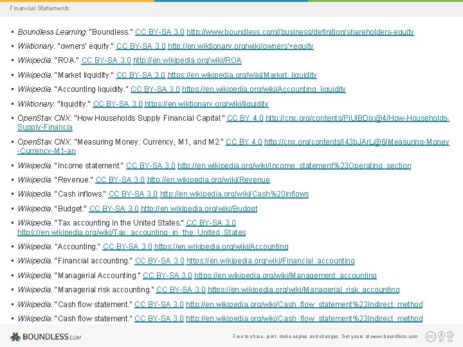Click the title "Managerial risk accounting."

(104, 290)
